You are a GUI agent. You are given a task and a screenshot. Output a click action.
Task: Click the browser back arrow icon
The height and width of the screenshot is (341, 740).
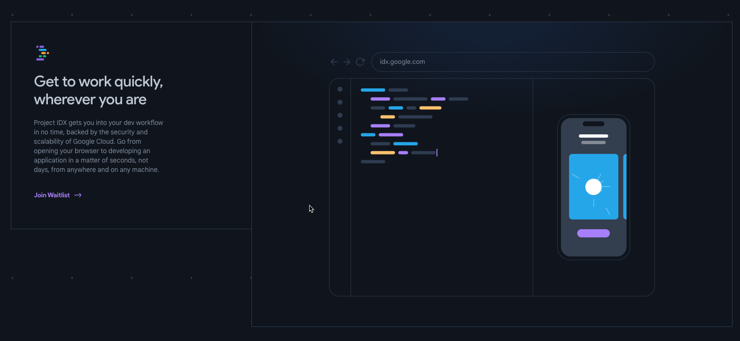click(x=334, y=62)
